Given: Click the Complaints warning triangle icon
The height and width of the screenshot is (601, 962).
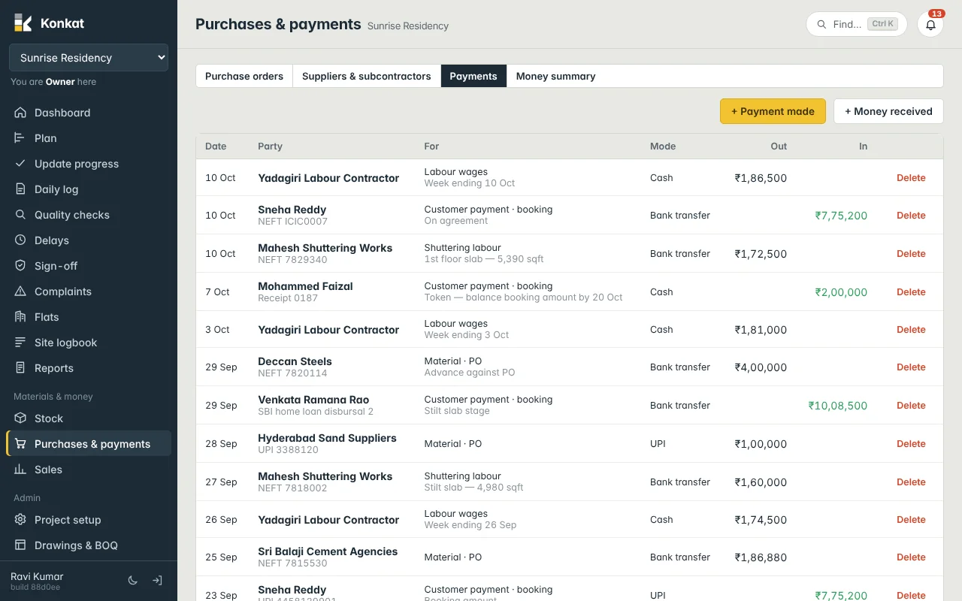Looking at the screenshot, I should pos(20,291).
